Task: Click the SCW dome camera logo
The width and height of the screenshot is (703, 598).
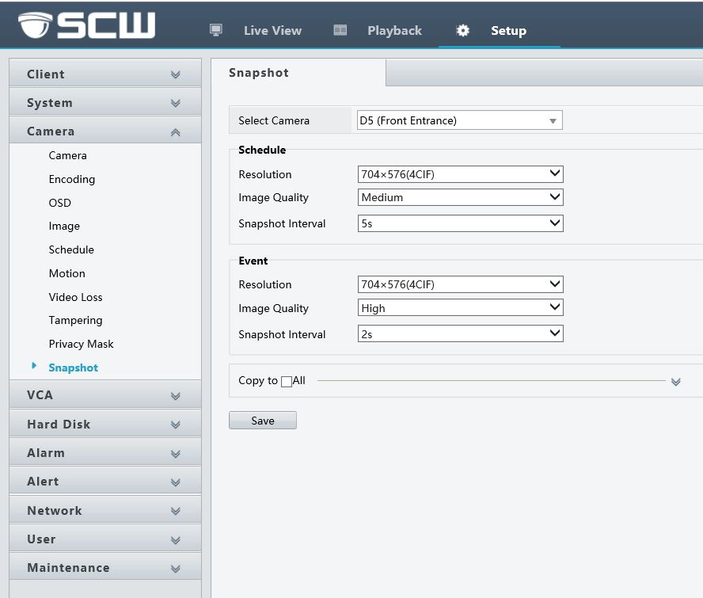Action: click(x=35, y=25)
